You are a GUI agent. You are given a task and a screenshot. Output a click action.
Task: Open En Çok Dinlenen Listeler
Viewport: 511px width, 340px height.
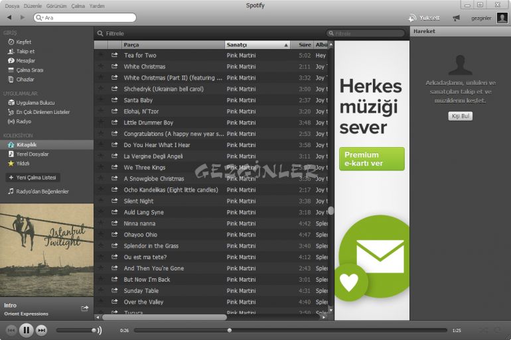(38, 112)
